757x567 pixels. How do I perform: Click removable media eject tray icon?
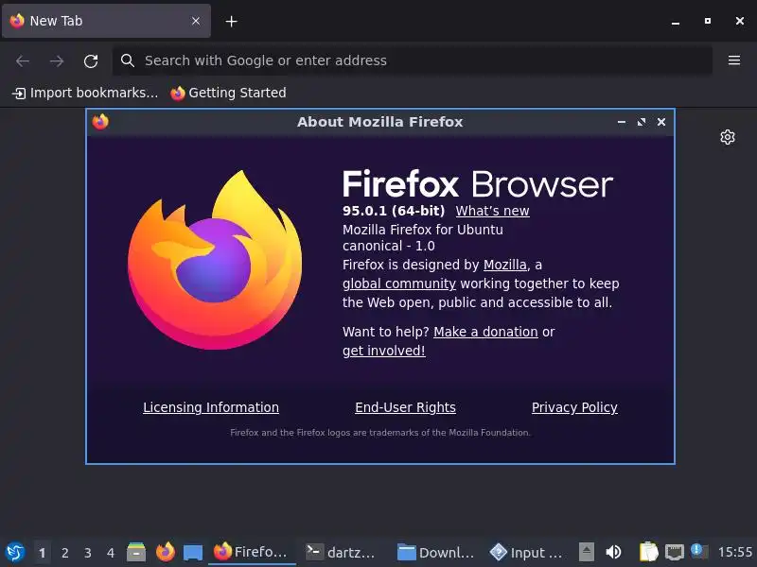click(x=586, y=552)
